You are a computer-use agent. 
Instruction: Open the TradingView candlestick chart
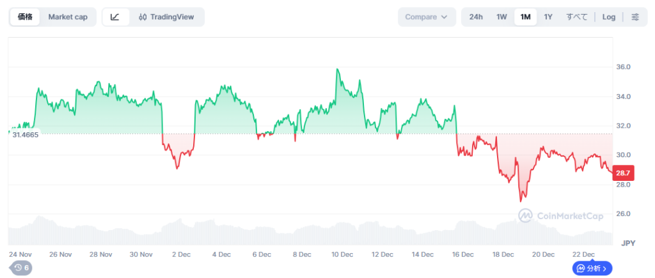tap(166, 17)
